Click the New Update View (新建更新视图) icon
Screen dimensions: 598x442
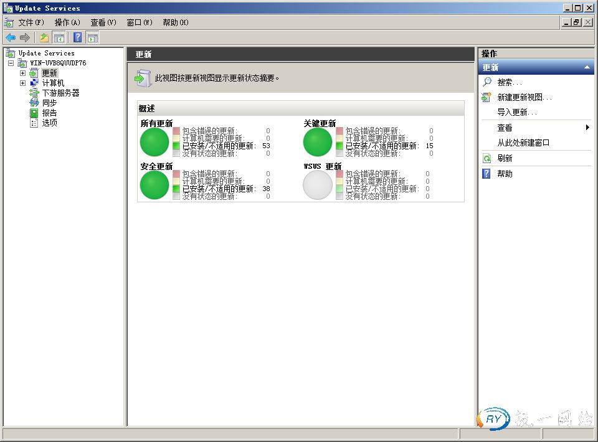coord(488,97)
